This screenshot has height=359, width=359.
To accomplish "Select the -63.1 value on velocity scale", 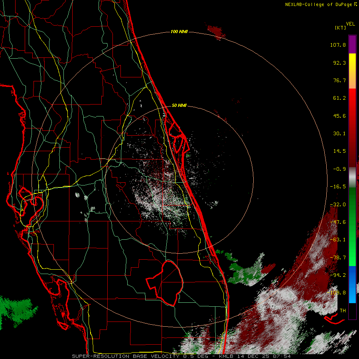I will click(x=338, y=240).
